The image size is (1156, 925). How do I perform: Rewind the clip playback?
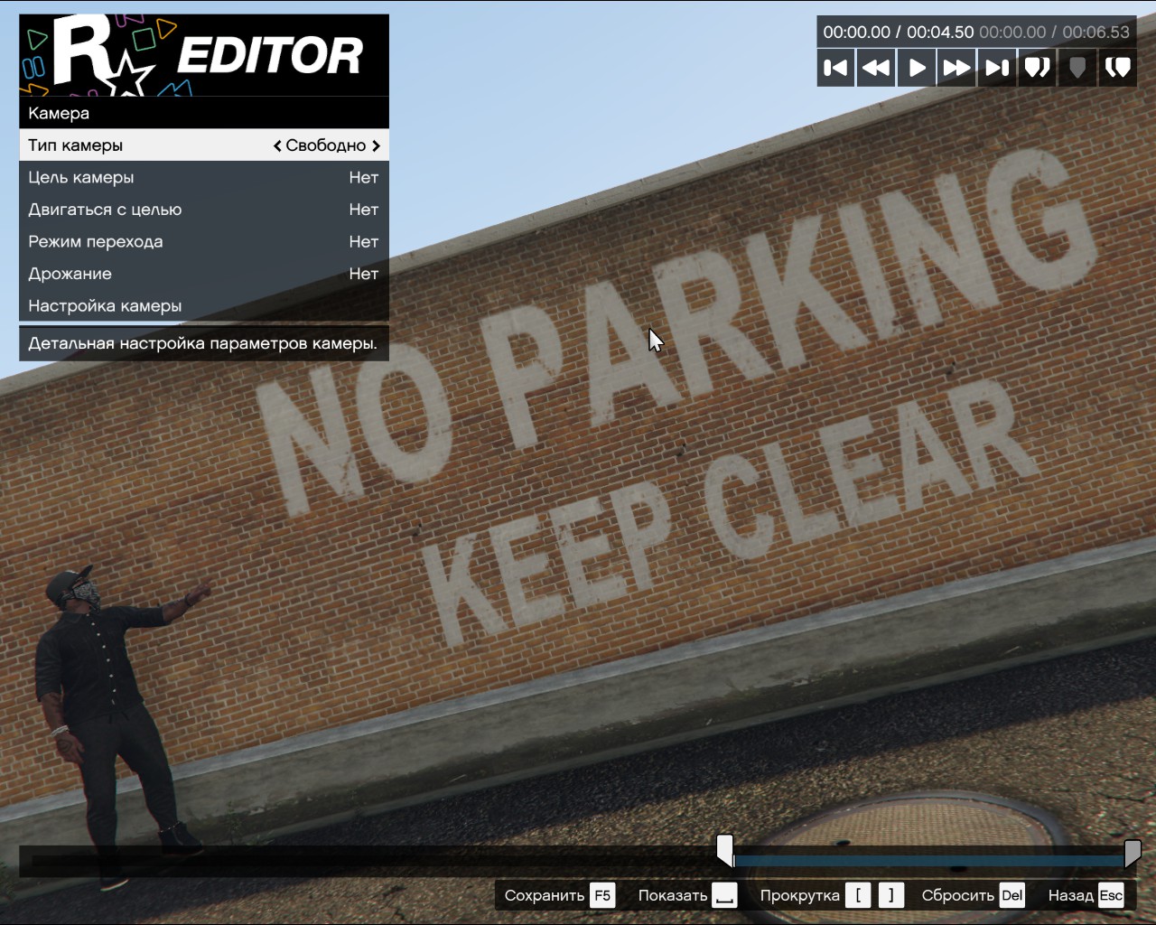pyautogui.click(x=876, y=68)
